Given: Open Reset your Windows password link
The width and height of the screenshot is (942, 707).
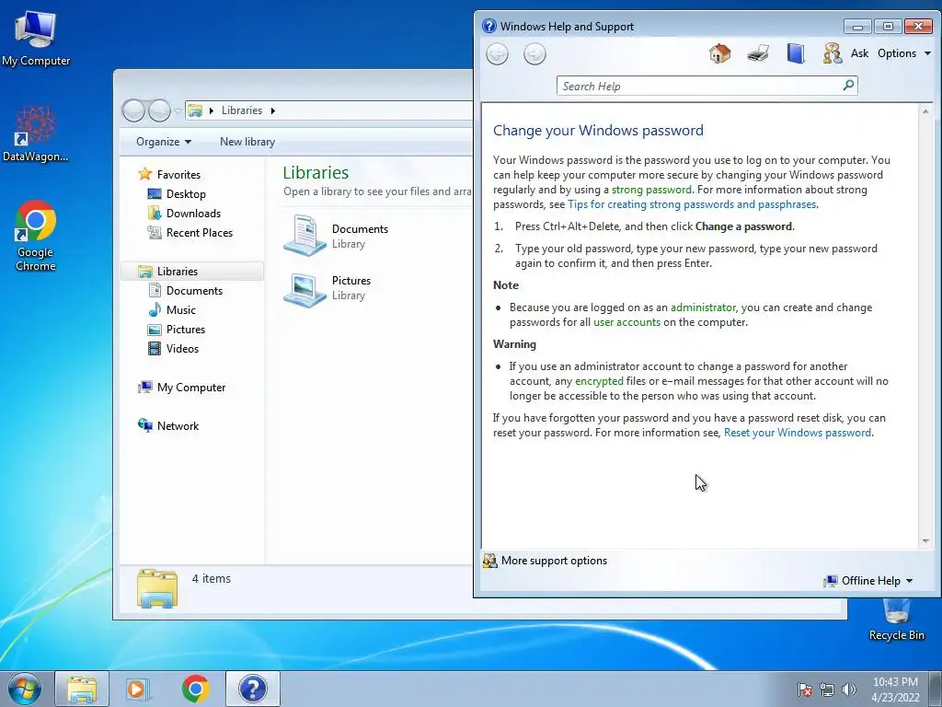Looking at the screenshot, I should (x=798, y=433).
